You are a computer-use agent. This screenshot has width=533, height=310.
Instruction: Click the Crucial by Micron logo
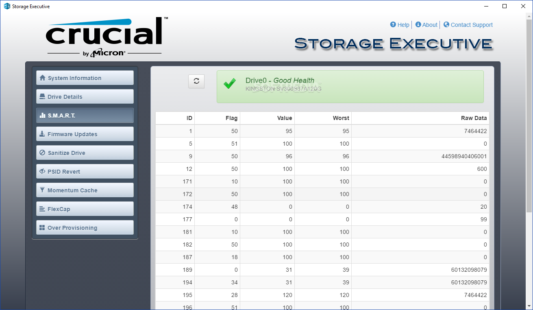coord(107,37)
